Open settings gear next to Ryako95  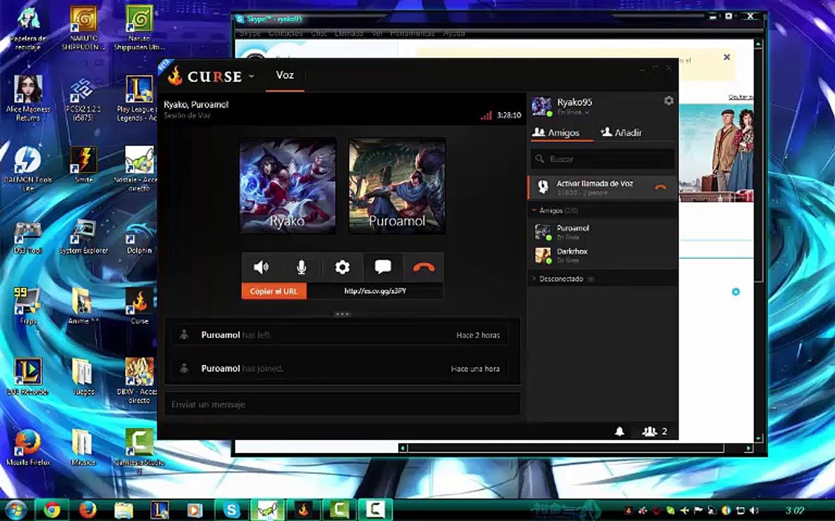(668, 101)
